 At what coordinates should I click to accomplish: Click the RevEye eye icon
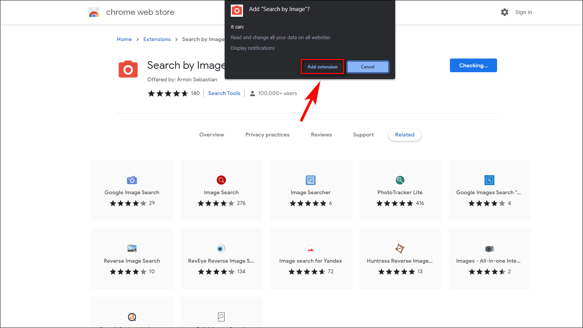click(x=221, y=249)
